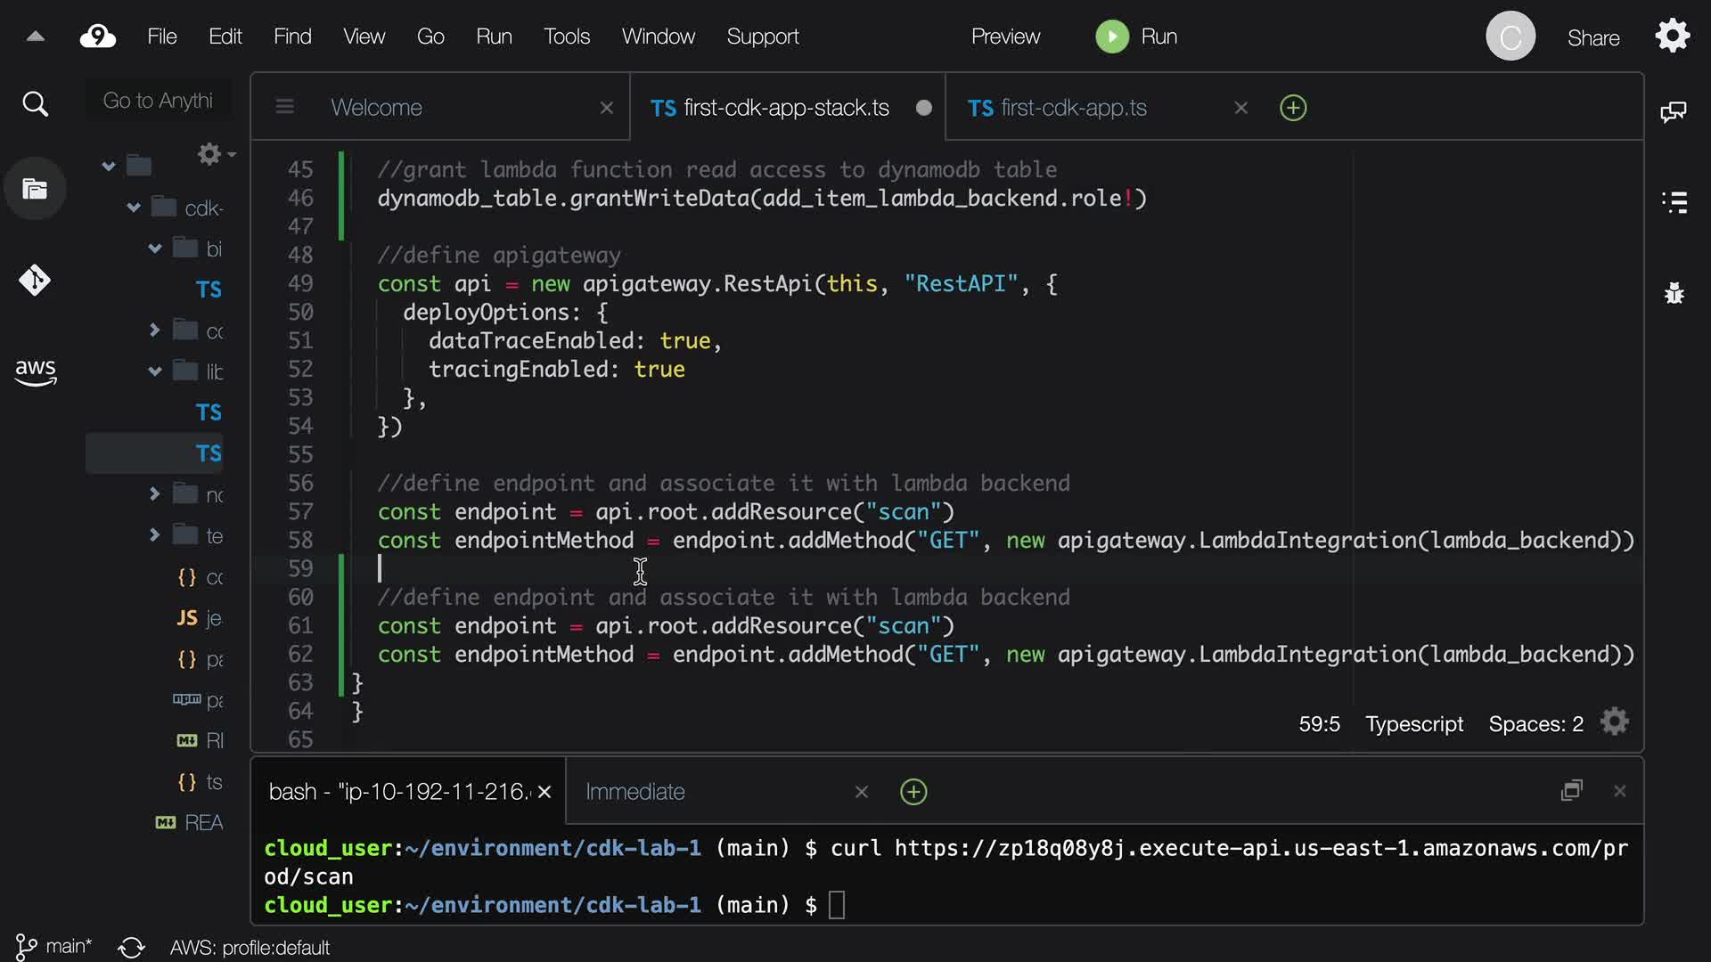The width and height of the screenshot is (1711, 962).
Task: Open the Debugger bug icon
Action: pos(1674,292)
